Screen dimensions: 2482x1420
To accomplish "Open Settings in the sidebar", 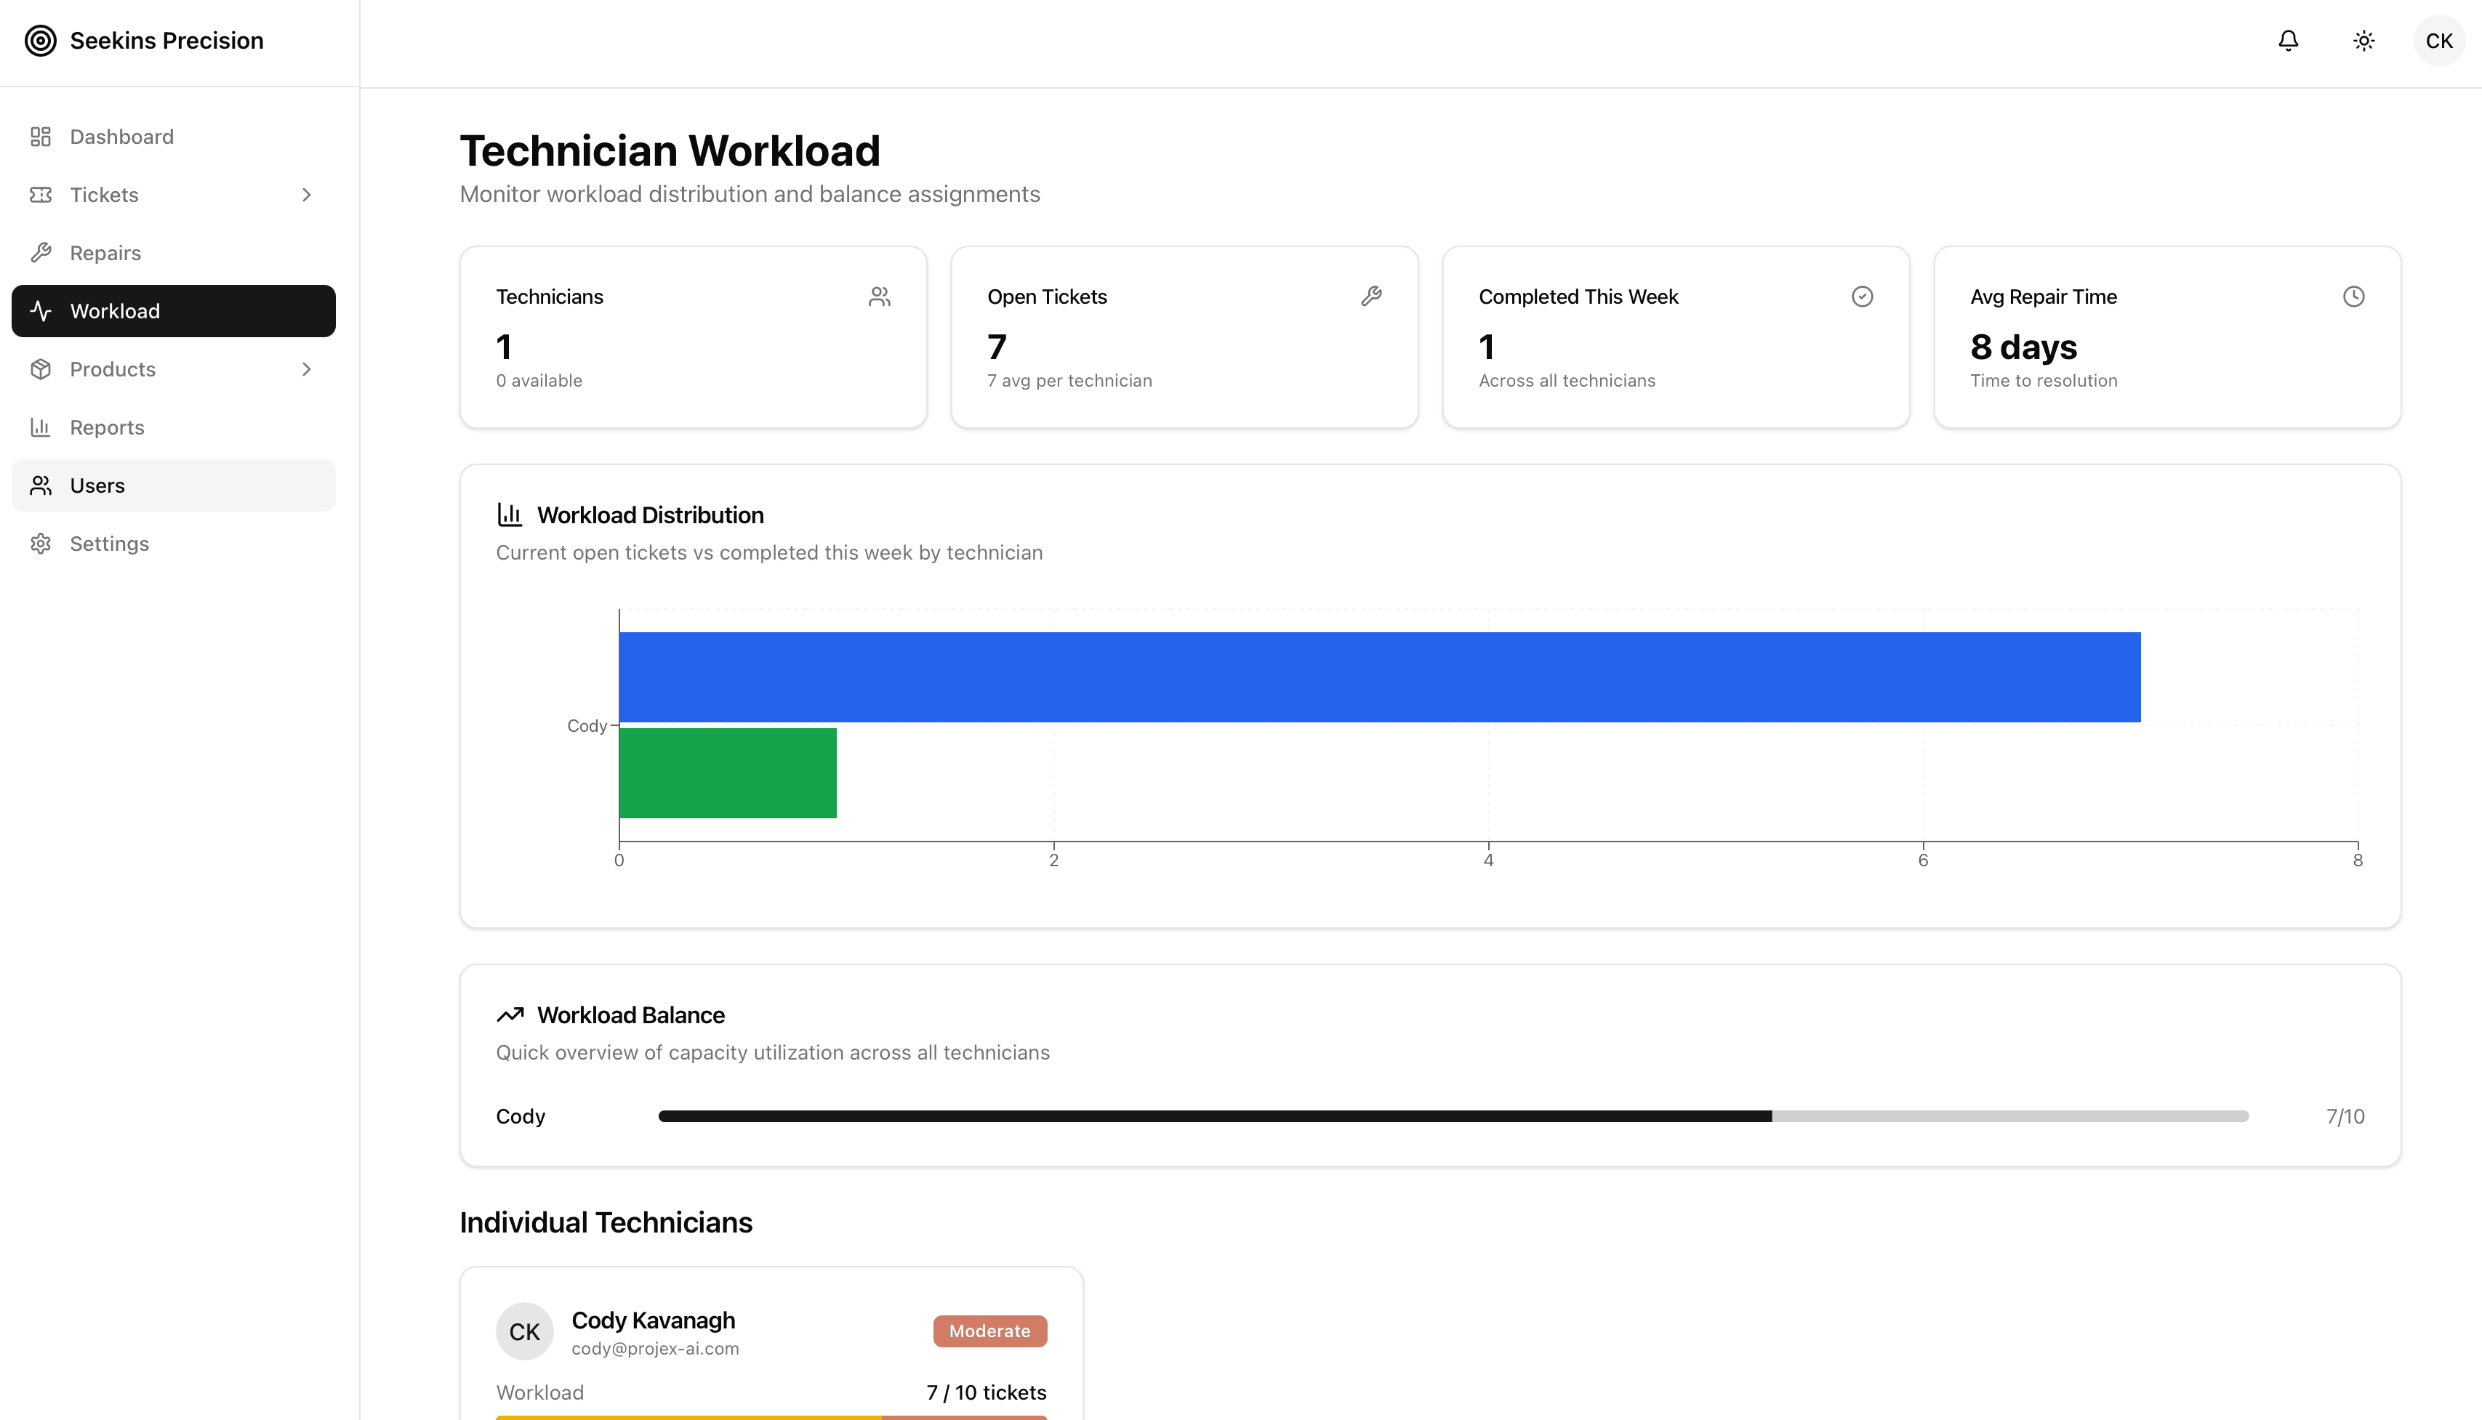I will tap(174, 544).
